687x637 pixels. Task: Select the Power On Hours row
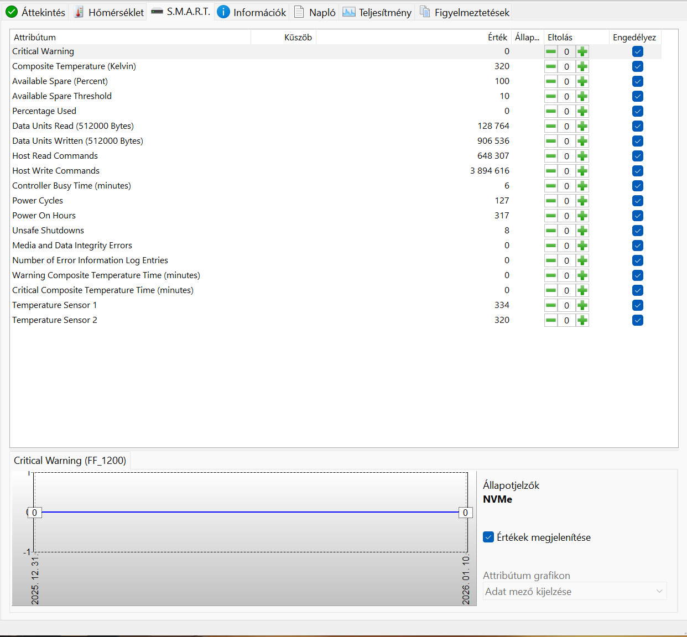click(x=336, y=216)
